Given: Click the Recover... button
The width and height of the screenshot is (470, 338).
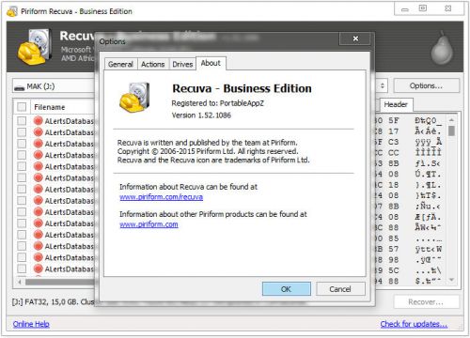Looking at the screenshot, I should click(426, 302).
